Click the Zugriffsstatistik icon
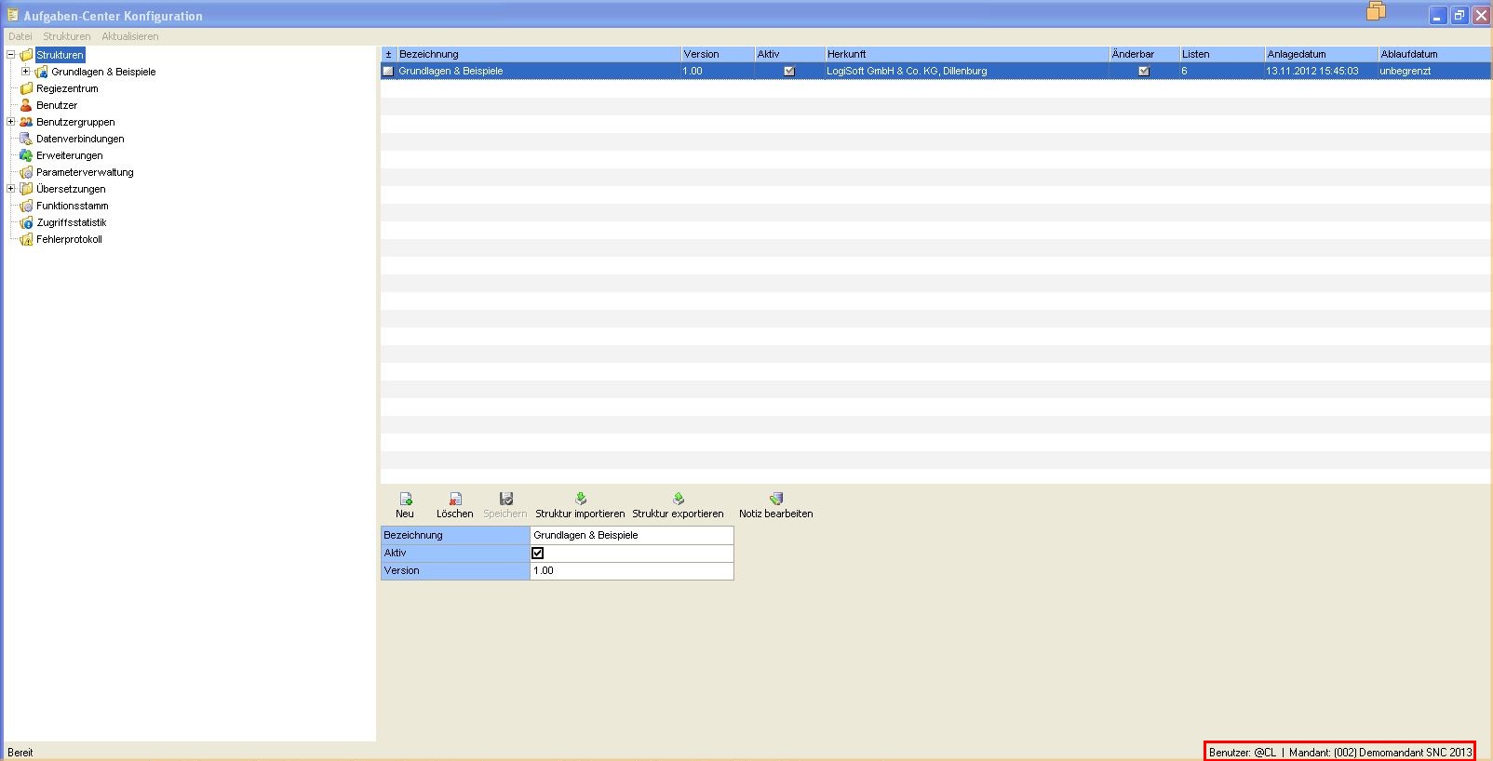 click(26, 222)
